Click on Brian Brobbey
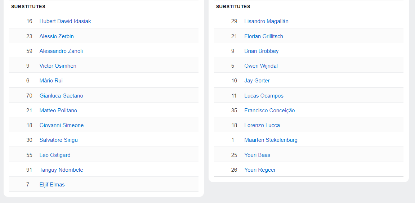 coord(261,51)
